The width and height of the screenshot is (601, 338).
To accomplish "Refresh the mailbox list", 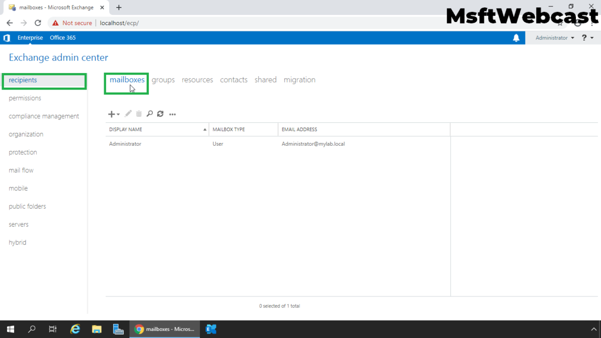I will (160, 114).
